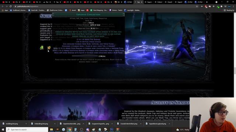
Task: Bookmark this page with the star icon
Action: click(x=197, y=7)
